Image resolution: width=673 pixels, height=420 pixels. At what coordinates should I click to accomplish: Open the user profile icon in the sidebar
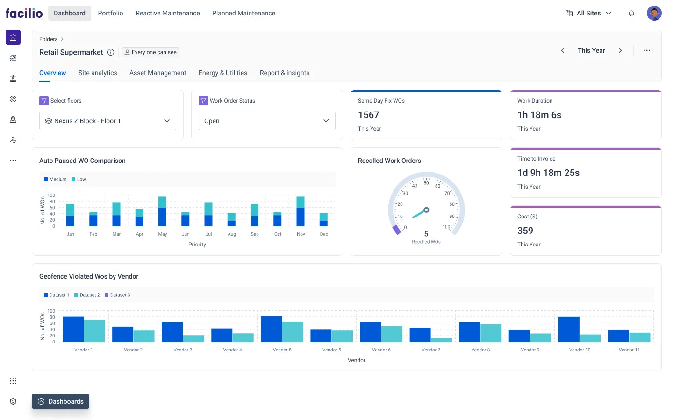[x=13, y=119]
